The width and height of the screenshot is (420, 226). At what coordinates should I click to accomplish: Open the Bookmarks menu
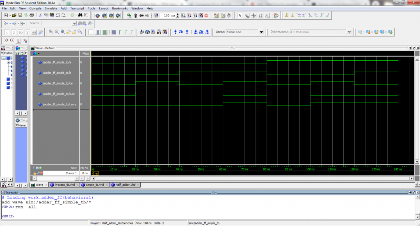click(120, 8)
